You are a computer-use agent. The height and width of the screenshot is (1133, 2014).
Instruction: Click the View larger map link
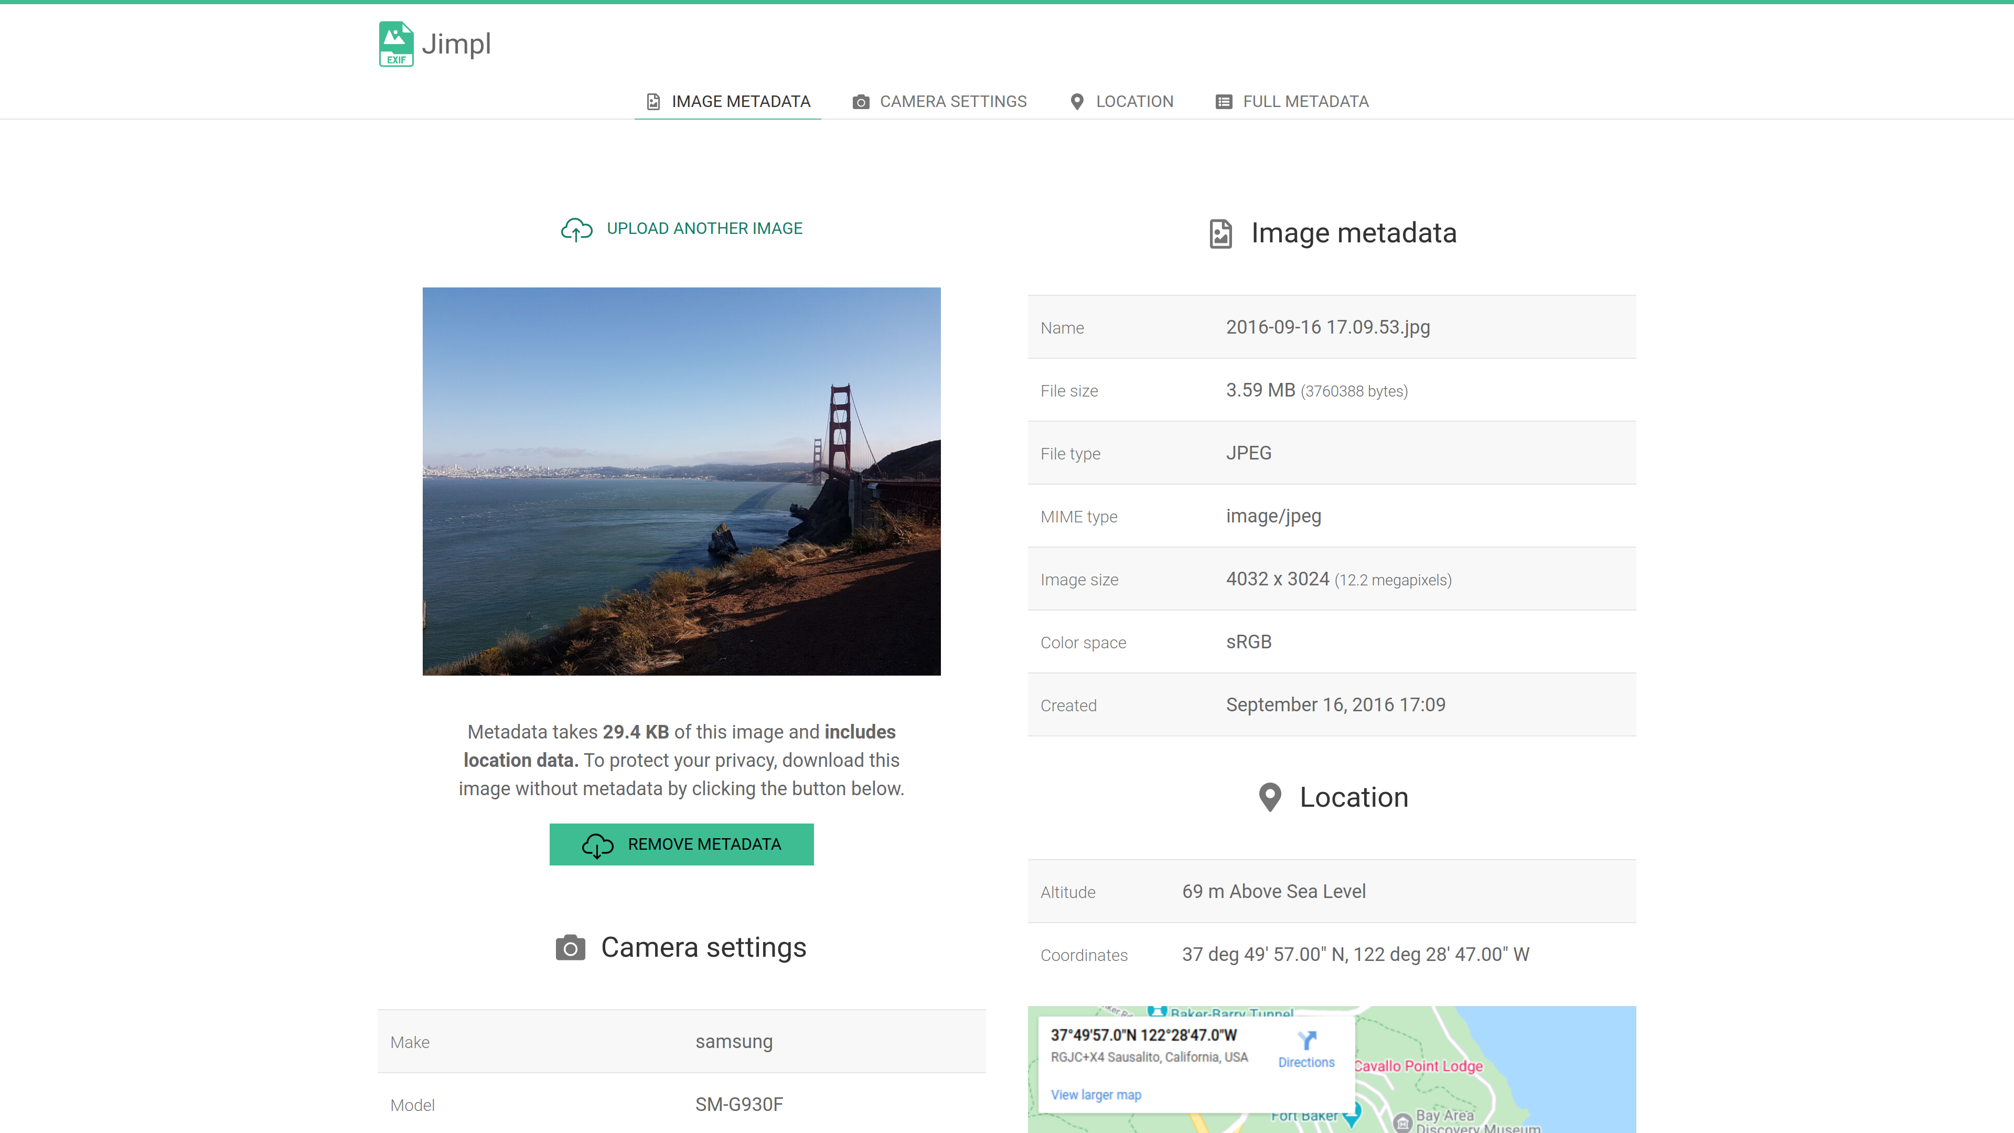[1095, 1095]
